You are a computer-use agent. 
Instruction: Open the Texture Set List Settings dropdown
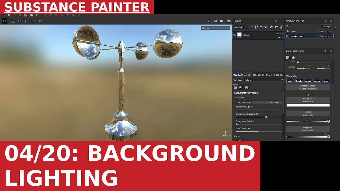327,27
